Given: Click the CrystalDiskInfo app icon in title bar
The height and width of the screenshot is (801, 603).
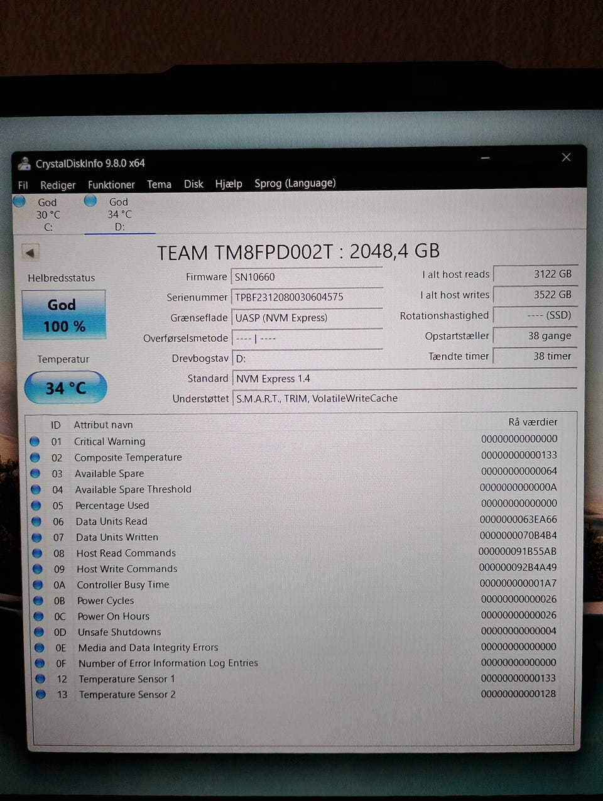Looking at the screenshot, I should 24,163.
